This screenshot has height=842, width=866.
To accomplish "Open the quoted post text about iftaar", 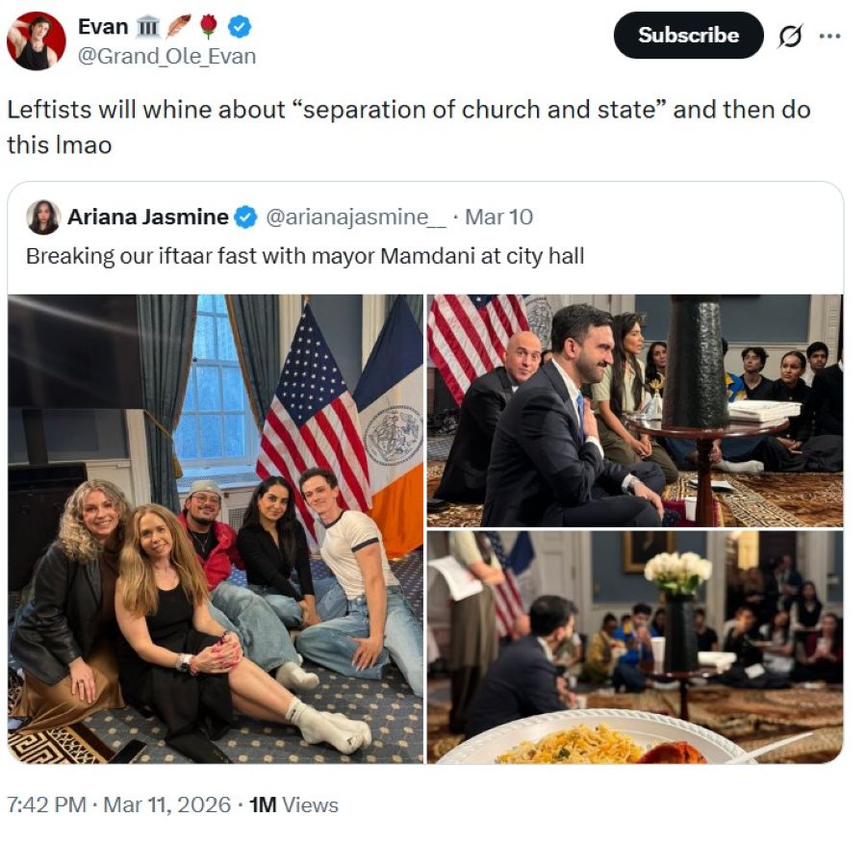I will (305, 256).
